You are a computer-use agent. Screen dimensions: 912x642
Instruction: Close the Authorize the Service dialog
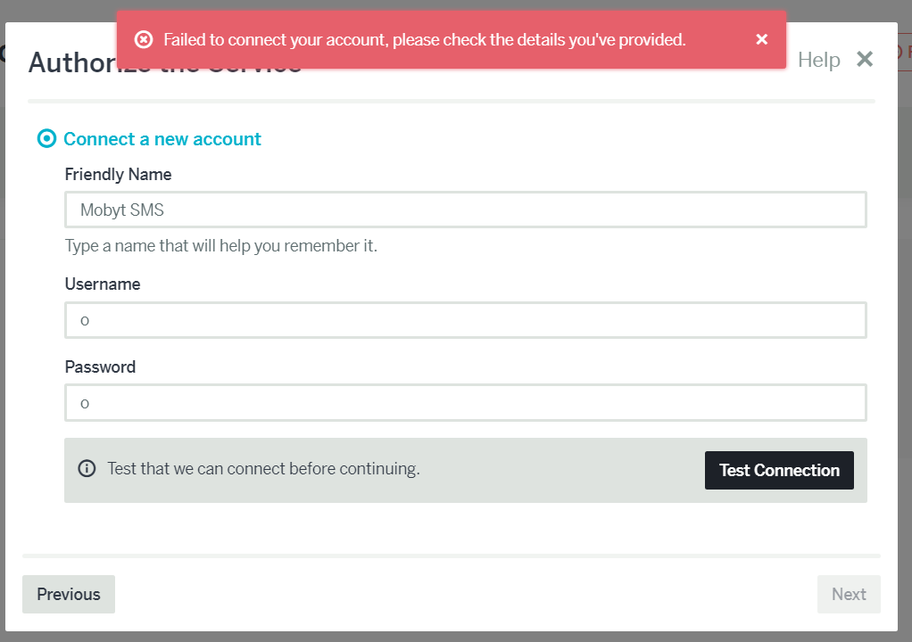click(865, 59)
